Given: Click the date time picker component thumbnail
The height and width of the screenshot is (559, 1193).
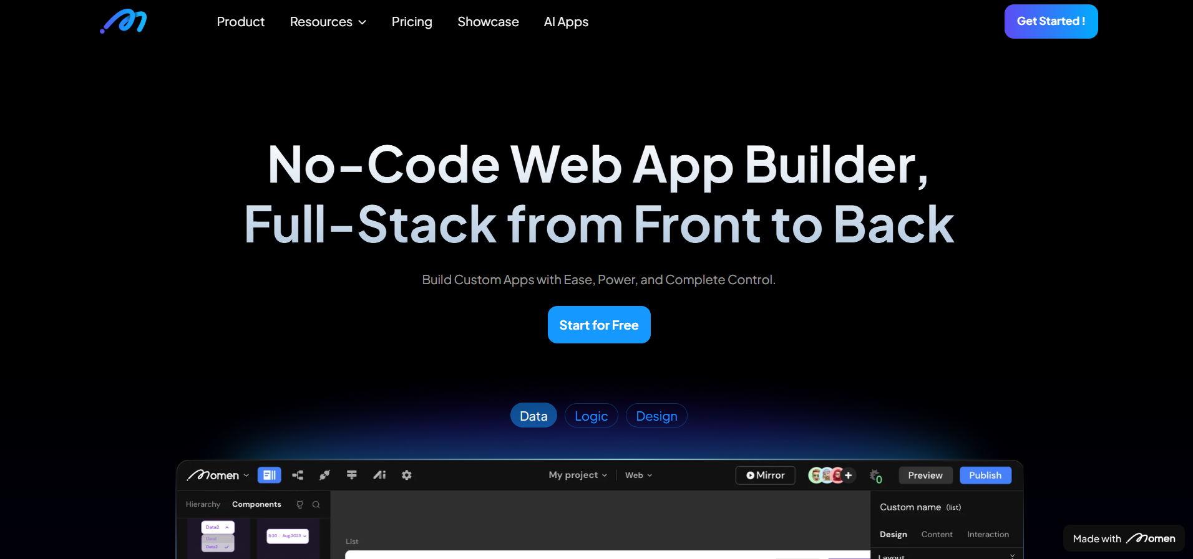Looking at the screenshot, I should [x=288, y=536].
